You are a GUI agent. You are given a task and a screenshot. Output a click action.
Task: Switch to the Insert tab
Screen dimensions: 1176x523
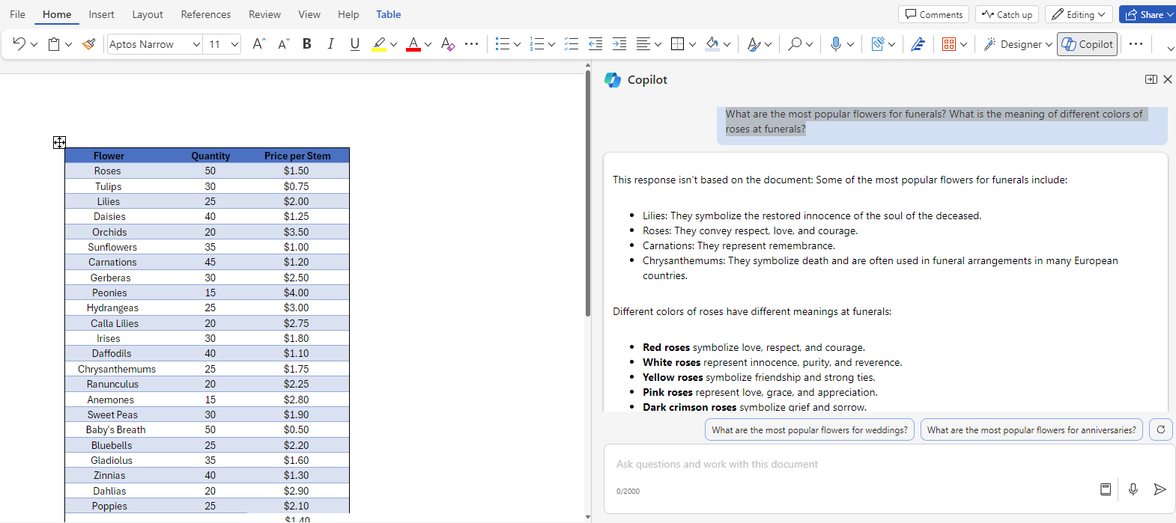click(101, 14)
